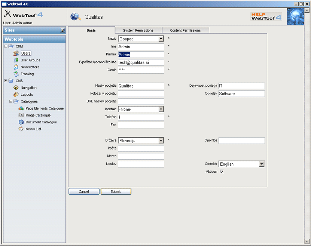Open the Help WebTool 4 logo

click(266, 16)
